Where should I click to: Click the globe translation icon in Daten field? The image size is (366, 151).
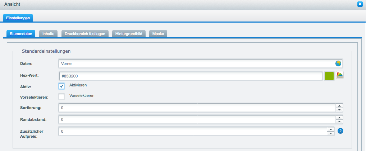coord(338,63)
